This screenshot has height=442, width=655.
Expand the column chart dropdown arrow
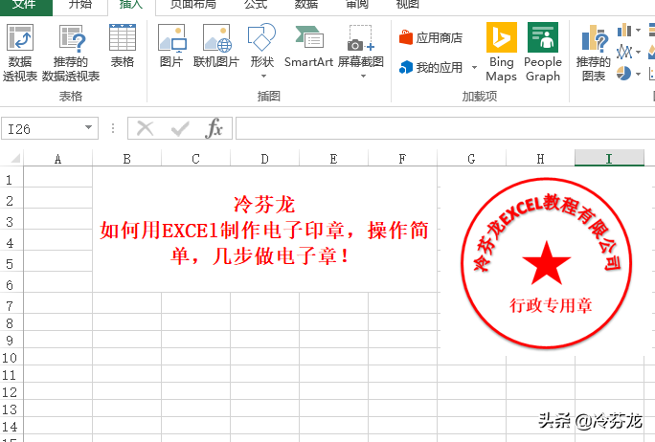(638, 30)
